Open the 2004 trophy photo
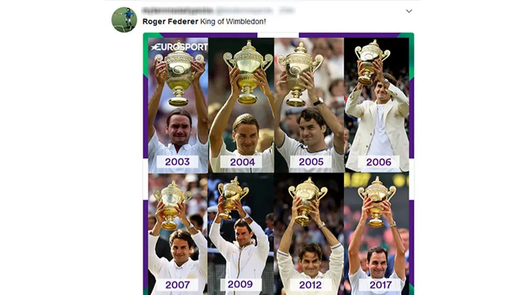 click(x=241, y=105)
